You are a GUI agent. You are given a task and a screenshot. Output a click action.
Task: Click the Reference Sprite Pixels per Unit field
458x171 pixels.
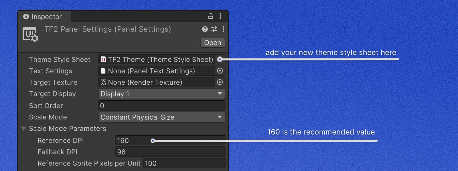pyautogui.click(x=184, y=163)
